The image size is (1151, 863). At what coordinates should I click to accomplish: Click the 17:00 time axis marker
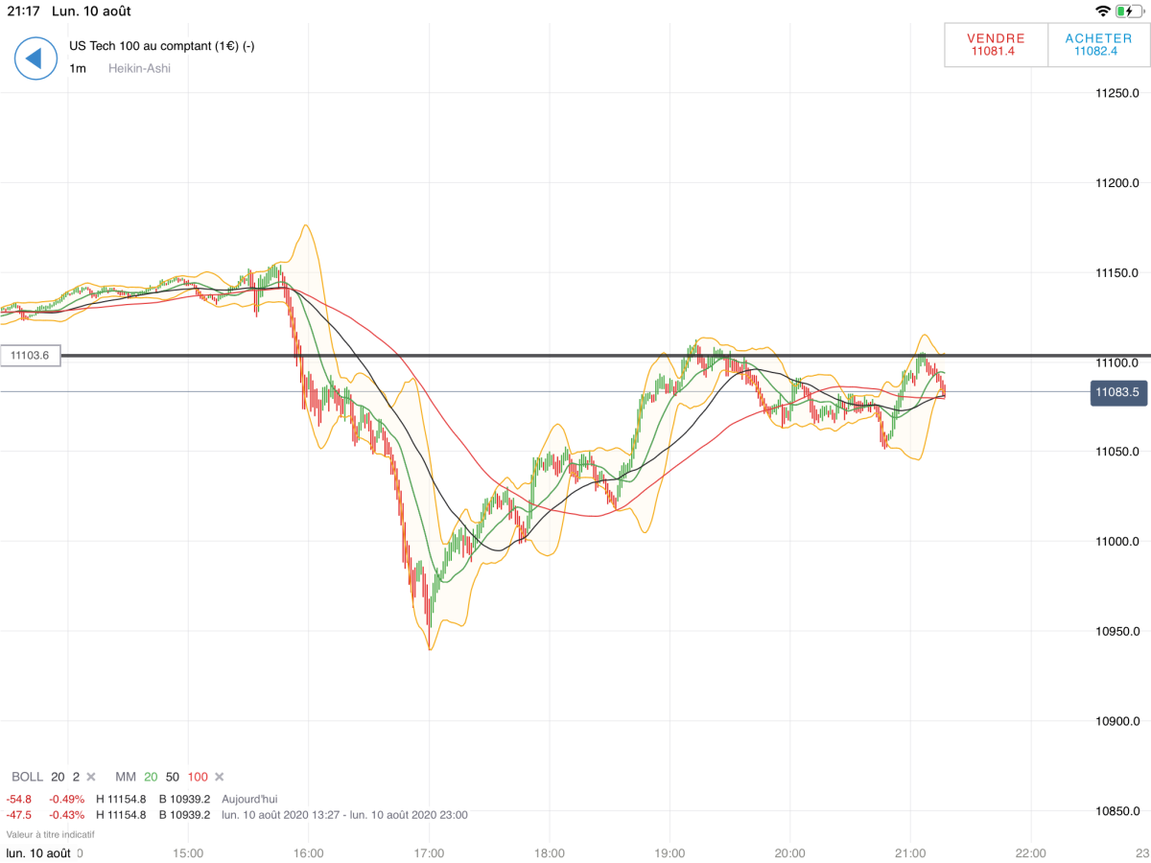429,852
